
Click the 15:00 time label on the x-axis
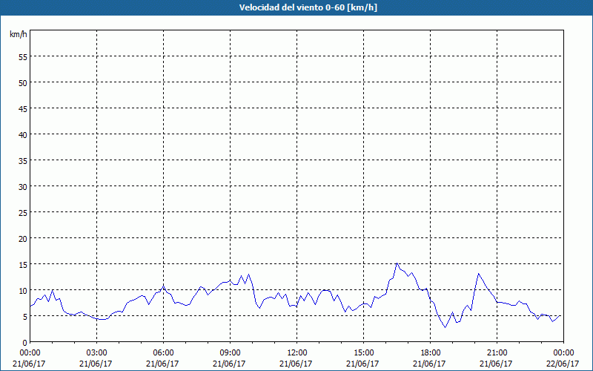click(363, 353)
